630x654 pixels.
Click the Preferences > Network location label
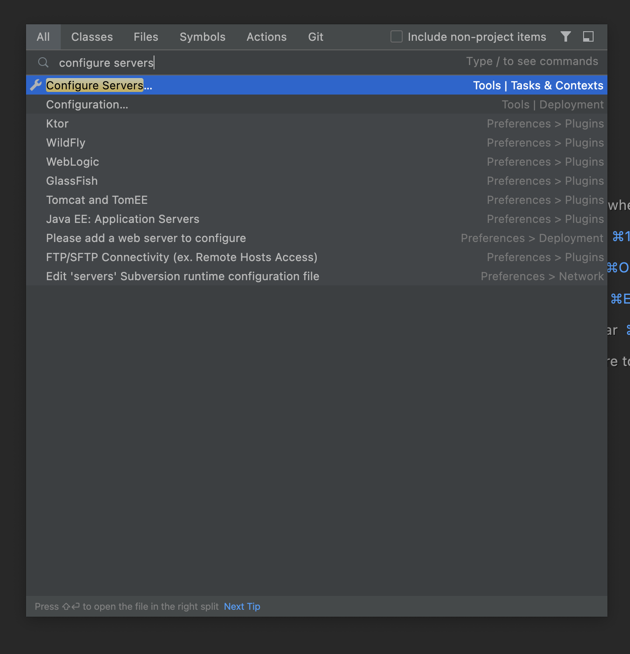tap(542, 276)
